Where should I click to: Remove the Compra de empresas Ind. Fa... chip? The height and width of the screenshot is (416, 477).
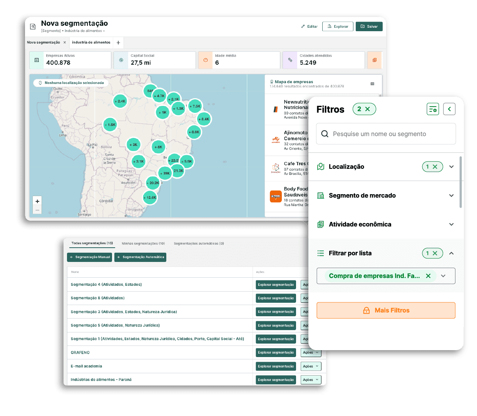(x=428, y=276)
